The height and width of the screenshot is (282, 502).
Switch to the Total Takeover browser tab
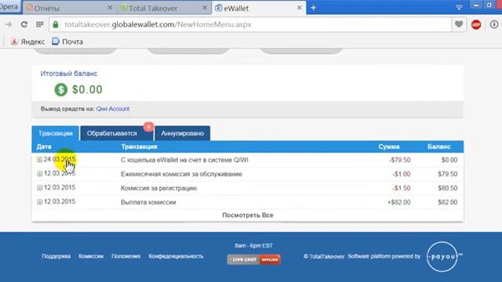coord(163,8)
